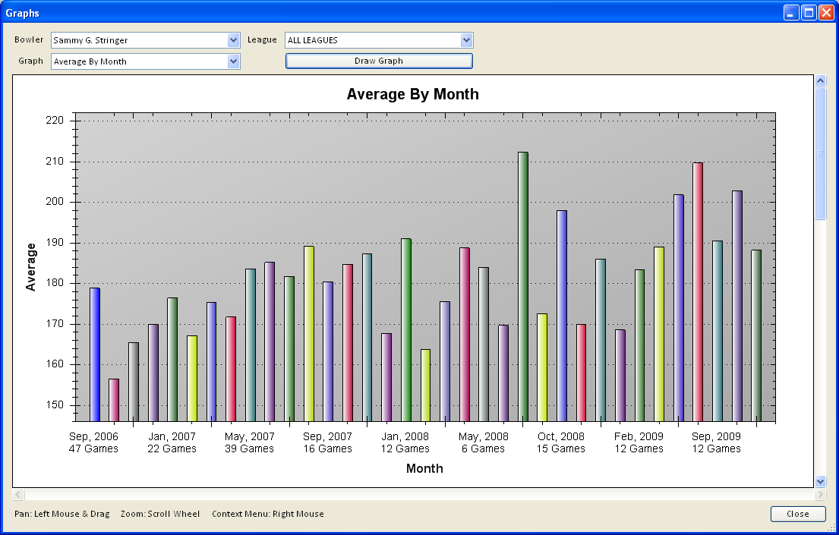
Task: Click the vertical scrollbar thumb
Action: pos(820,152)
